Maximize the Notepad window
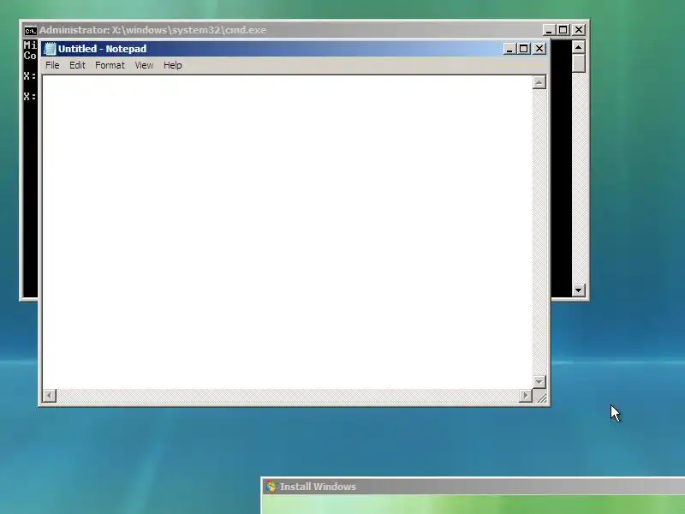 coord(523,49)
